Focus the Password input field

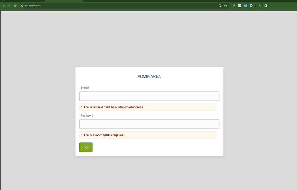[x=149, y=124]
